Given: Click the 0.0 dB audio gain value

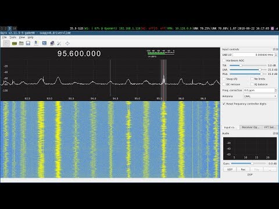Looking at the screenshot, I should coord(273,164).
